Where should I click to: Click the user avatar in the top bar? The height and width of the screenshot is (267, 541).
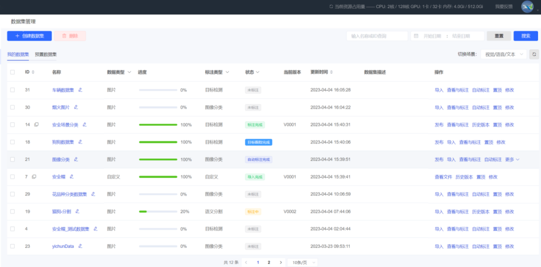[x=527, y=6]
